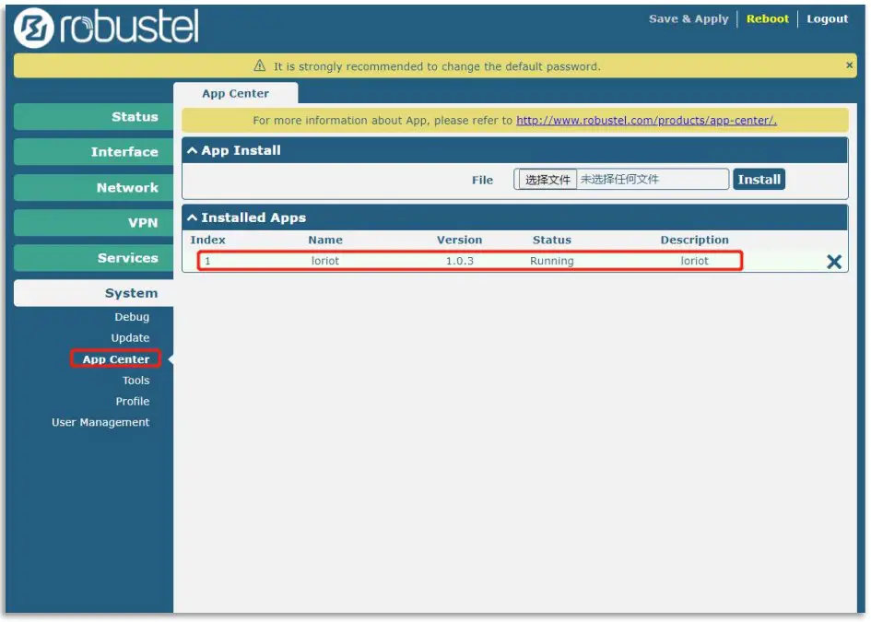Log out of the router
Viewport: 871px width, 622px height.
pos(827,18)
